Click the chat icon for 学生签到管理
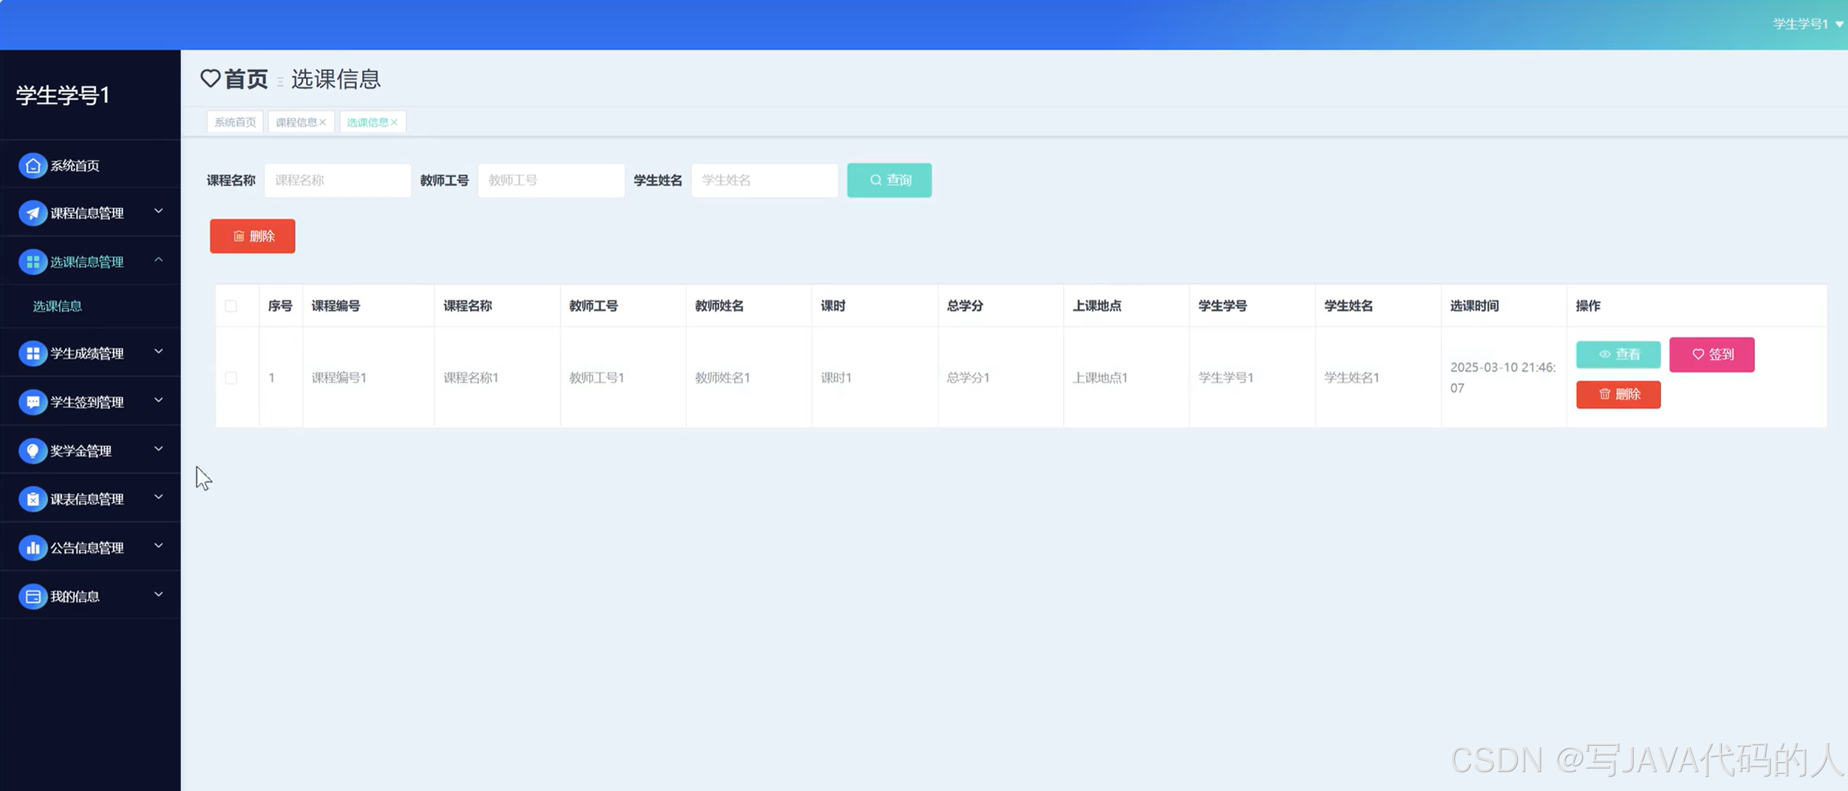 tap(32, 402)
